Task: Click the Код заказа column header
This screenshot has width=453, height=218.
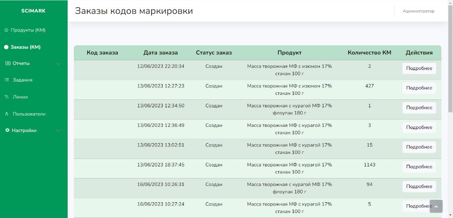Action: (102, 53)
